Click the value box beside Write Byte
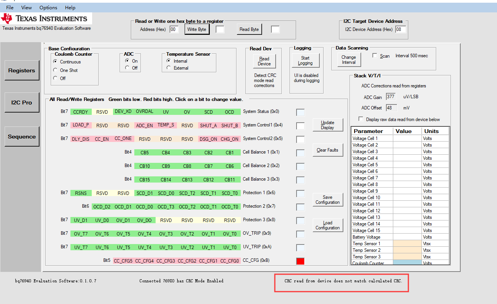This screenshot has width=497, height=304. [220, 29]
